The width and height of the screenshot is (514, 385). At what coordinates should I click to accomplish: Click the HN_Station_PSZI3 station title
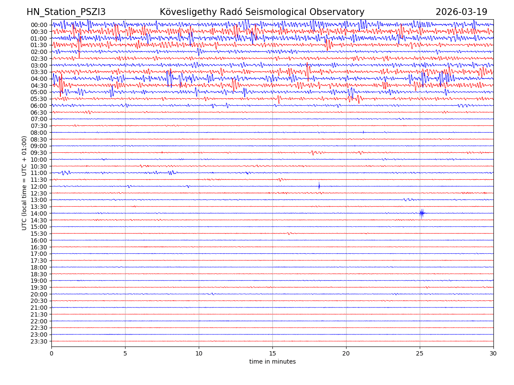pos(66,12)
